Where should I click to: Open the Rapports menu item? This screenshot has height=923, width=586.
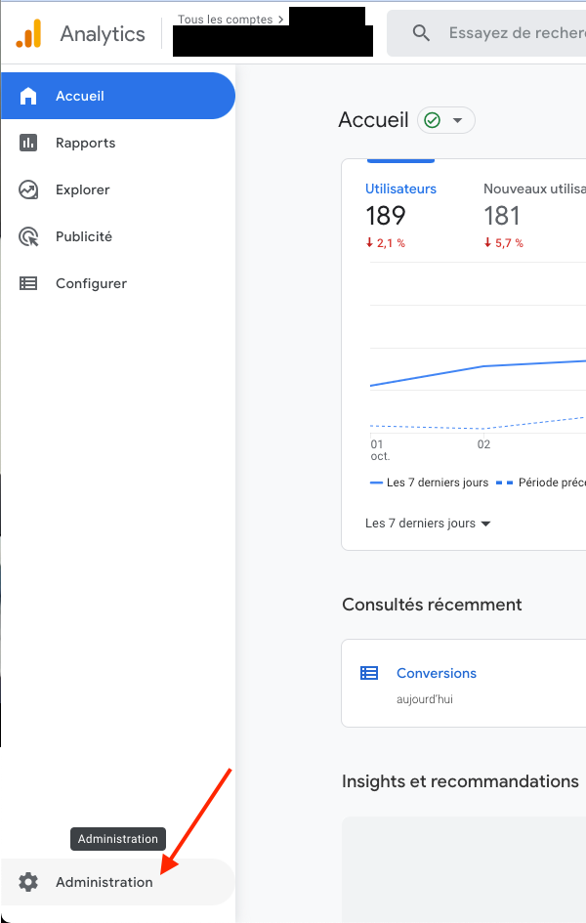(86, 143)
